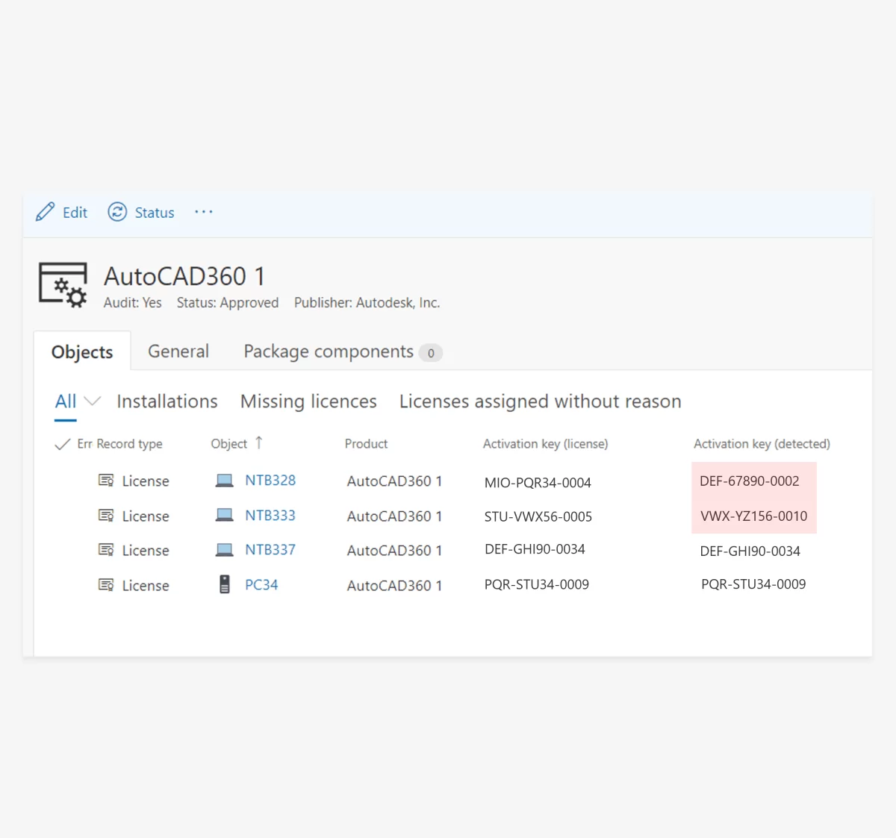Select license key MIO-PQR34-0004
The width and height of the screenshot is (896, 838).
538,483
